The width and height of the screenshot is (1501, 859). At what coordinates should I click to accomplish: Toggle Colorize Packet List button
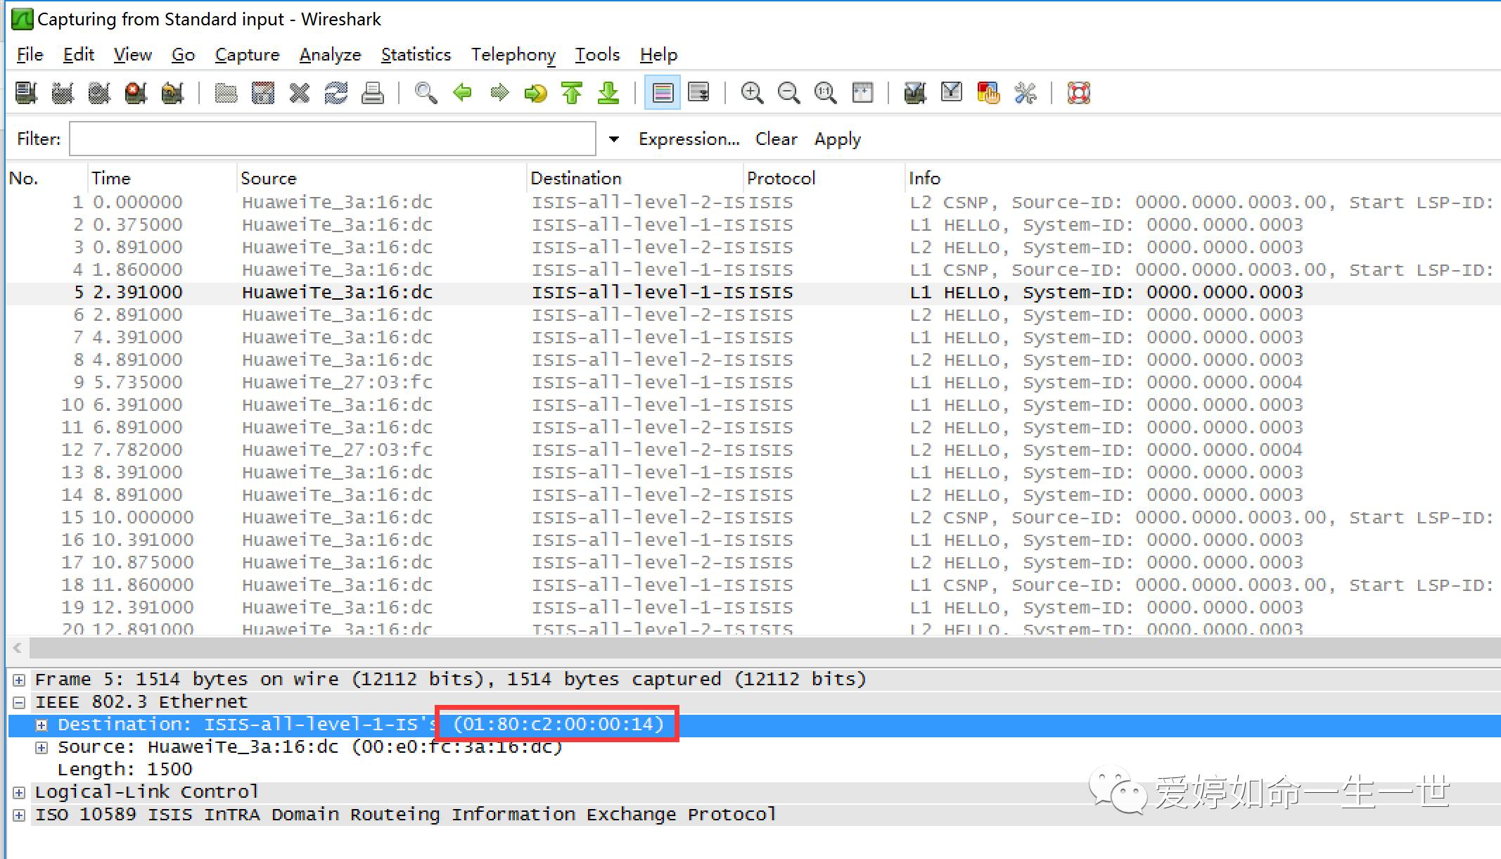pos(663,93)
